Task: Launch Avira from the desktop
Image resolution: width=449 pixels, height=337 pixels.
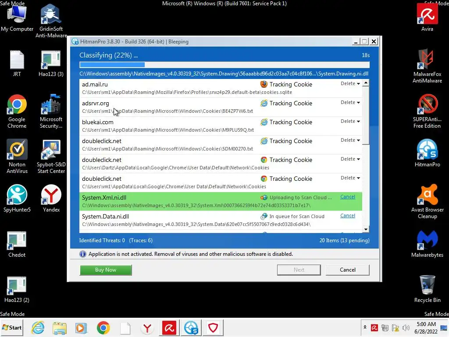Action: tap(427, 17)
